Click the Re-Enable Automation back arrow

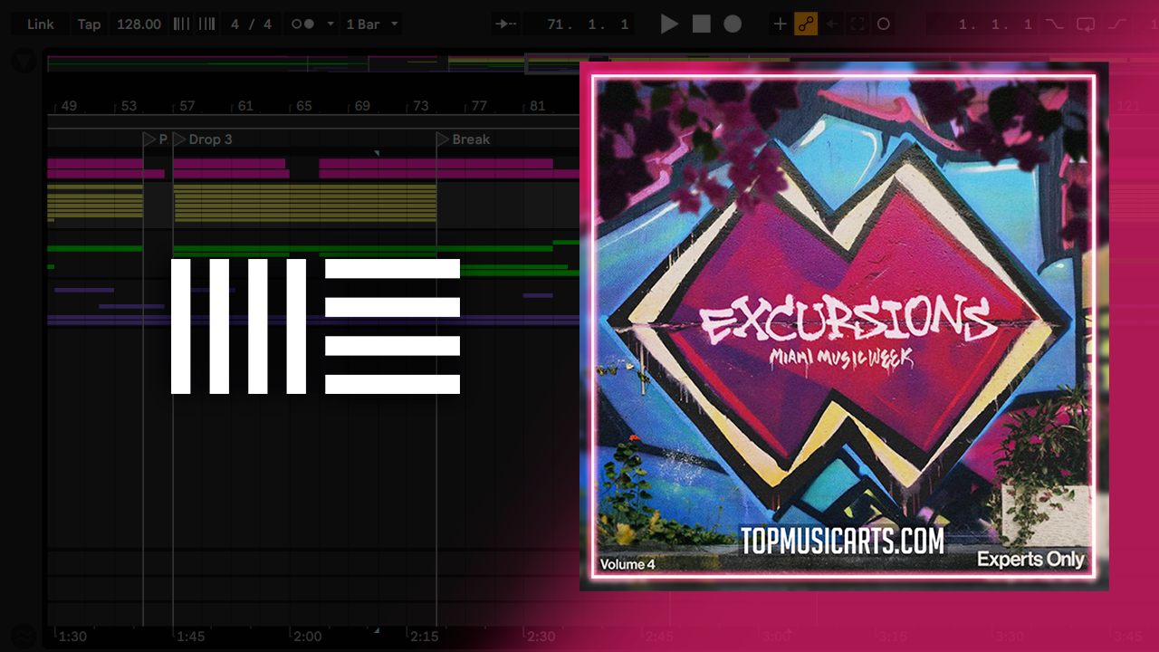pos(832,24)
